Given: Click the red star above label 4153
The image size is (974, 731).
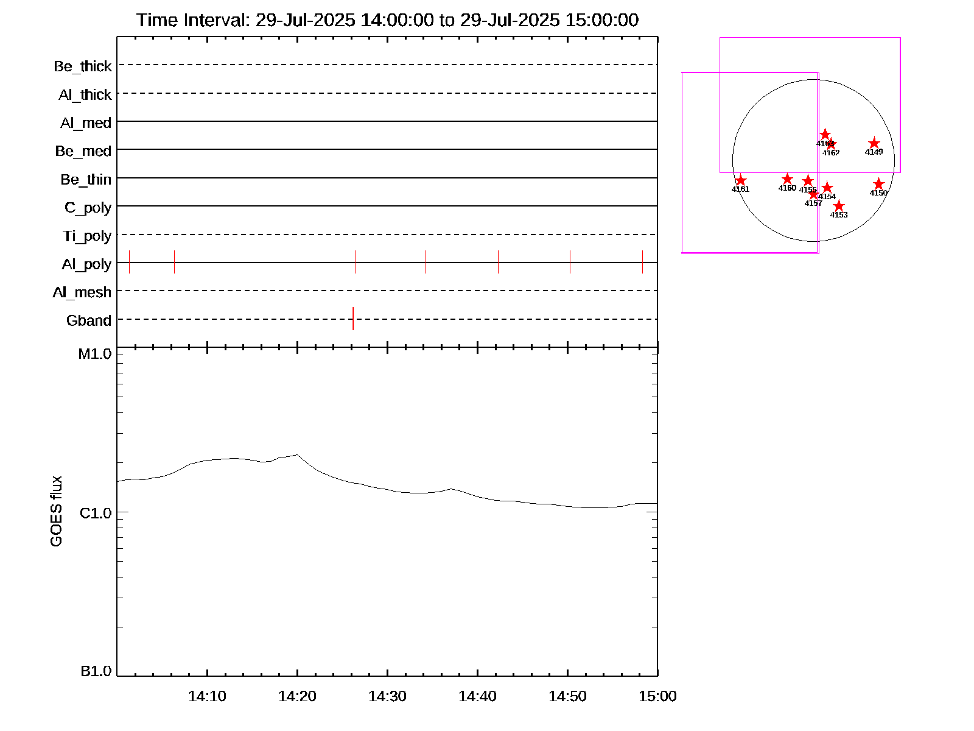Looking at the screenshot, I should click(839, 206).
